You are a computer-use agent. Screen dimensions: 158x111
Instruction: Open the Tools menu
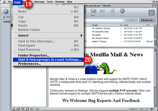click(x=50, y=2)
